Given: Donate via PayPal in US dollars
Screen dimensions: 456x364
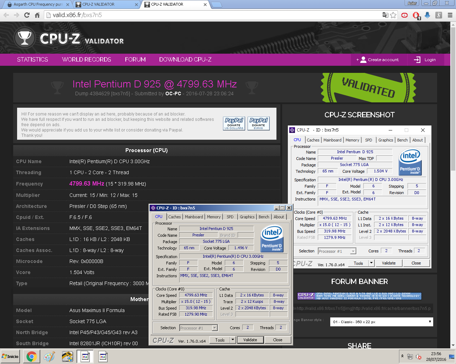Looking at the screenshot, I should 234,124.
